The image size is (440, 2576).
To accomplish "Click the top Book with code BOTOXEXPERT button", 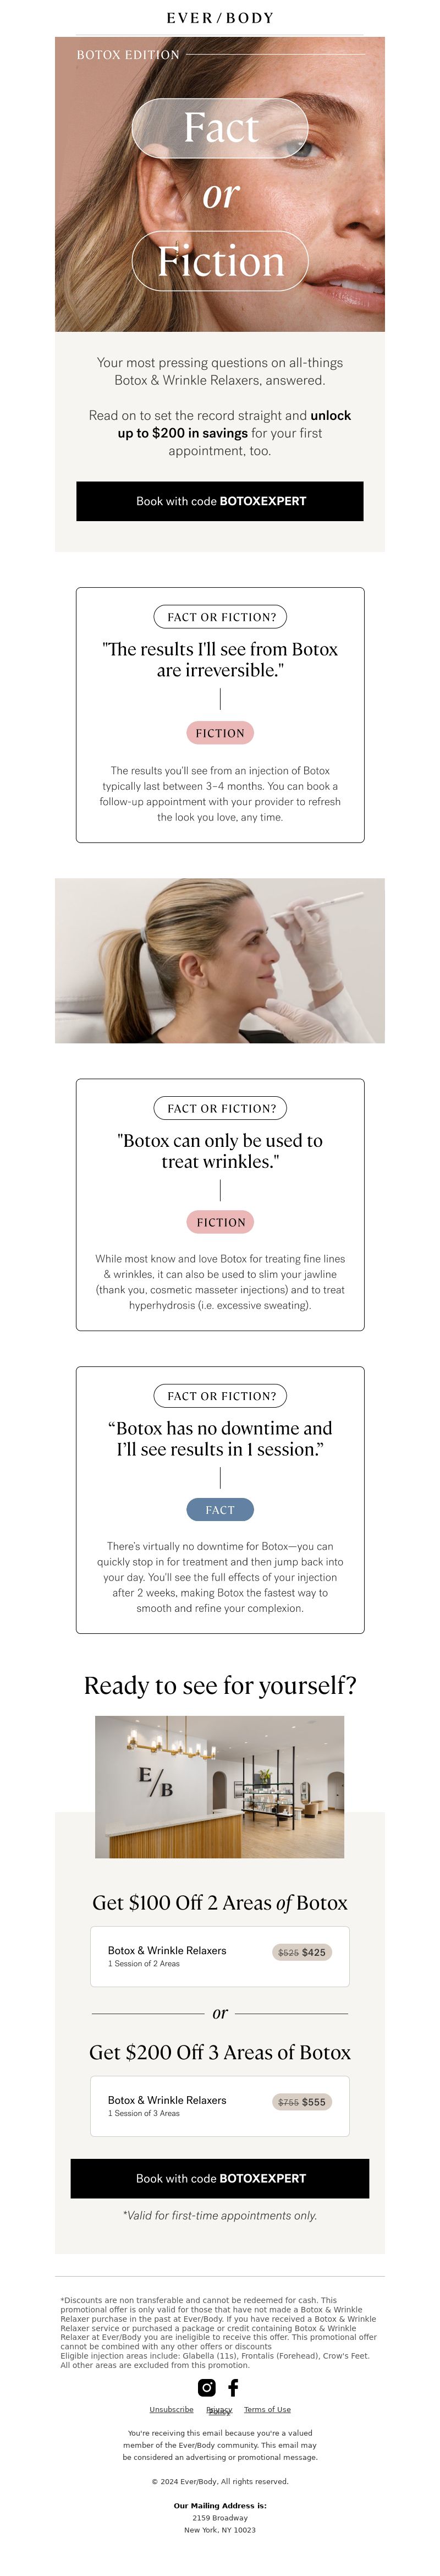I will [220, 501].
